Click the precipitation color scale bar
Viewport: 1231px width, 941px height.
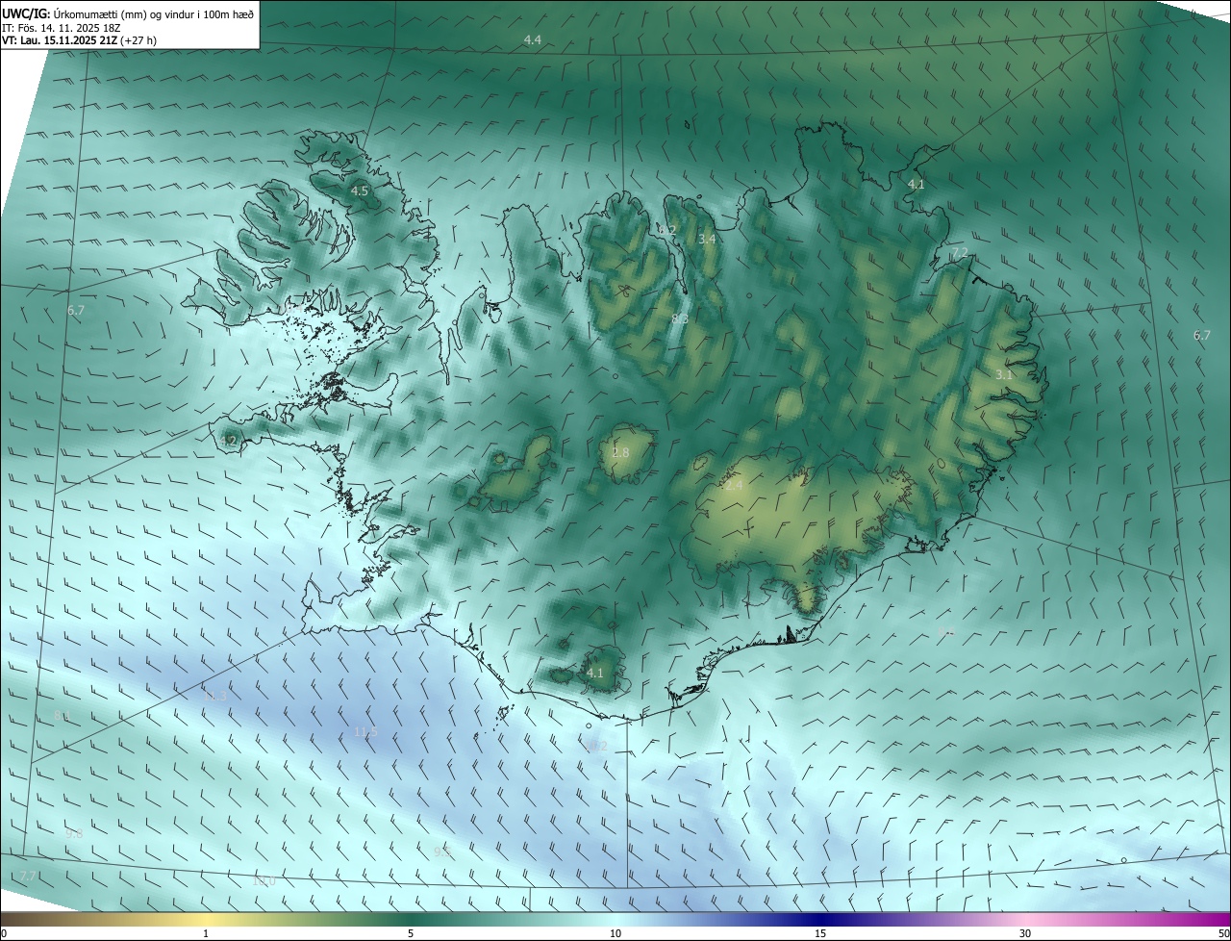coord(615,919)
